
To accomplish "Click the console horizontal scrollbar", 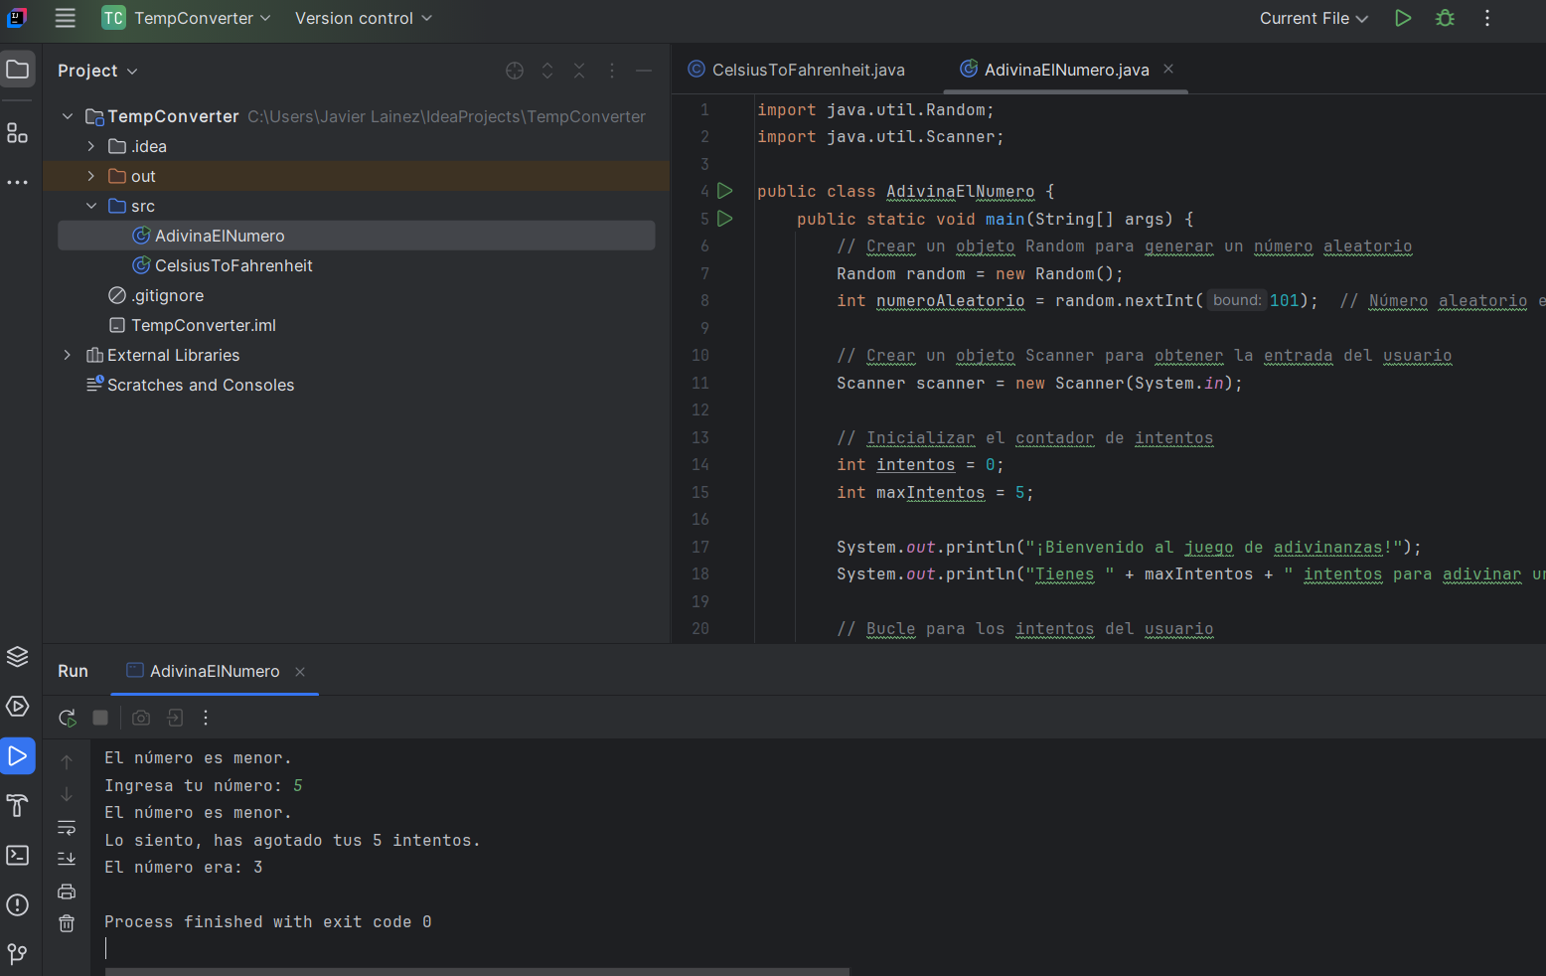I will point(477,971).
